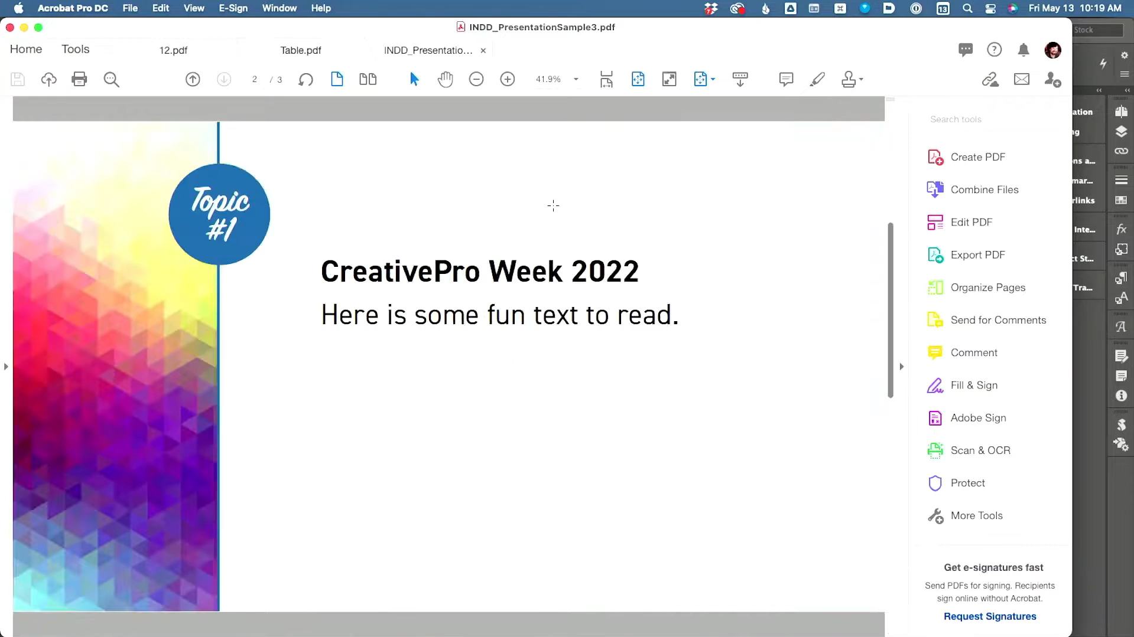The width and height of the screenshot is (1134, 637).
Task: Select the arrow Selection tool
Action: coord(414,79)
